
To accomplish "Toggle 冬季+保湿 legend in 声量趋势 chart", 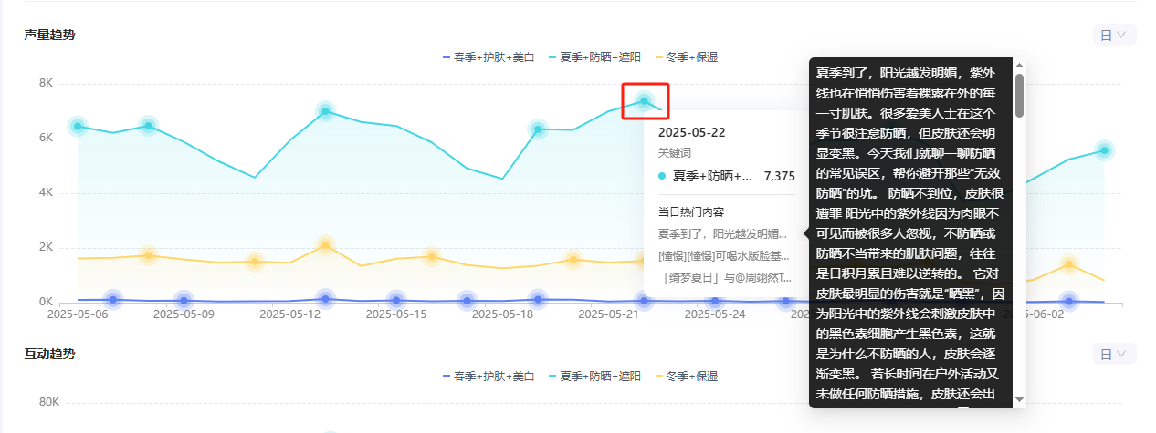I will click(686, 57).
